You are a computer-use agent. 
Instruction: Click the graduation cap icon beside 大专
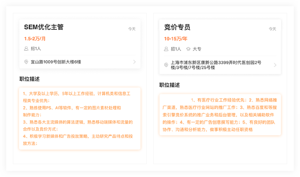click(188, 49)
